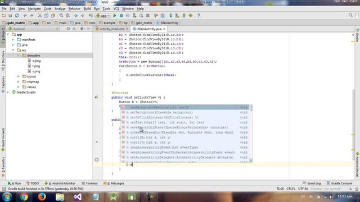
Task: Click the Stop square toolbar icon
Action: click(x=148, y=16)
